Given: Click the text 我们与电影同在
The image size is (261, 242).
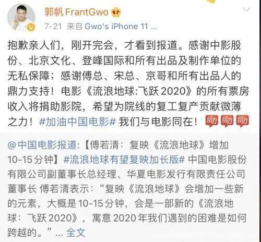Looking at the screenshot, I should [x=158, y=122].
